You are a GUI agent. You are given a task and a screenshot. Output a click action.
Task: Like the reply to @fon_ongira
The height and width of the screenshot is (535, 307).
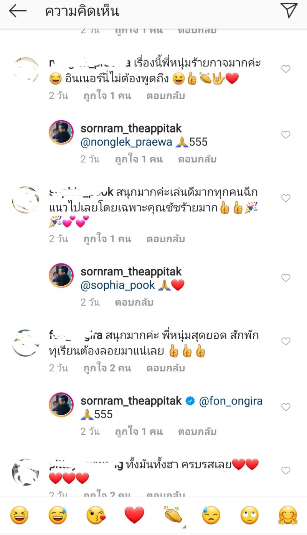point(286,407)
